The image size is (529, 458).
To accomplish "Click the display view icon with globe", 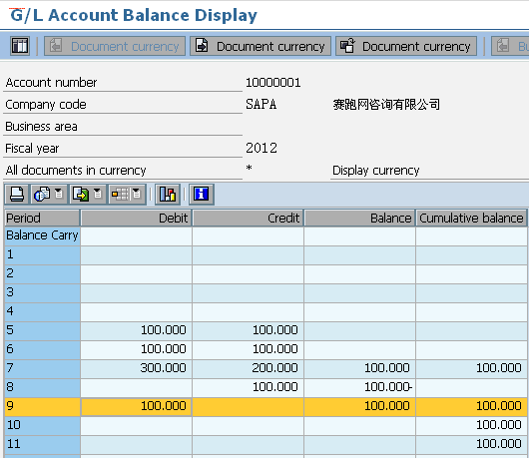I will tap(42, 195).
